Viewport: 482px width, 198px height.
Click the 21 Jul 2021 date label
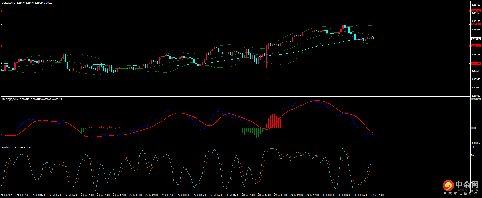pos(7,195)
